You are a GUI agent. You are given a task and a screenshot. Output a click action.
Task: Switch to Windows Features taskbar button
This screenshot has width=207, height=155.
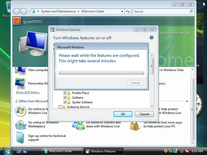[x=103, y=151]
